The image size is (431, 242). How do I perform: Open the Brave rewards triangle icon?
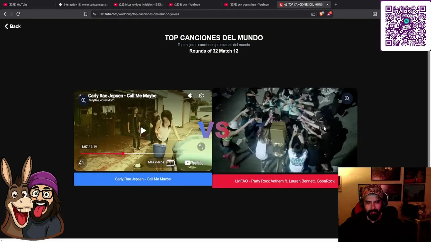[x=329, y=14]
